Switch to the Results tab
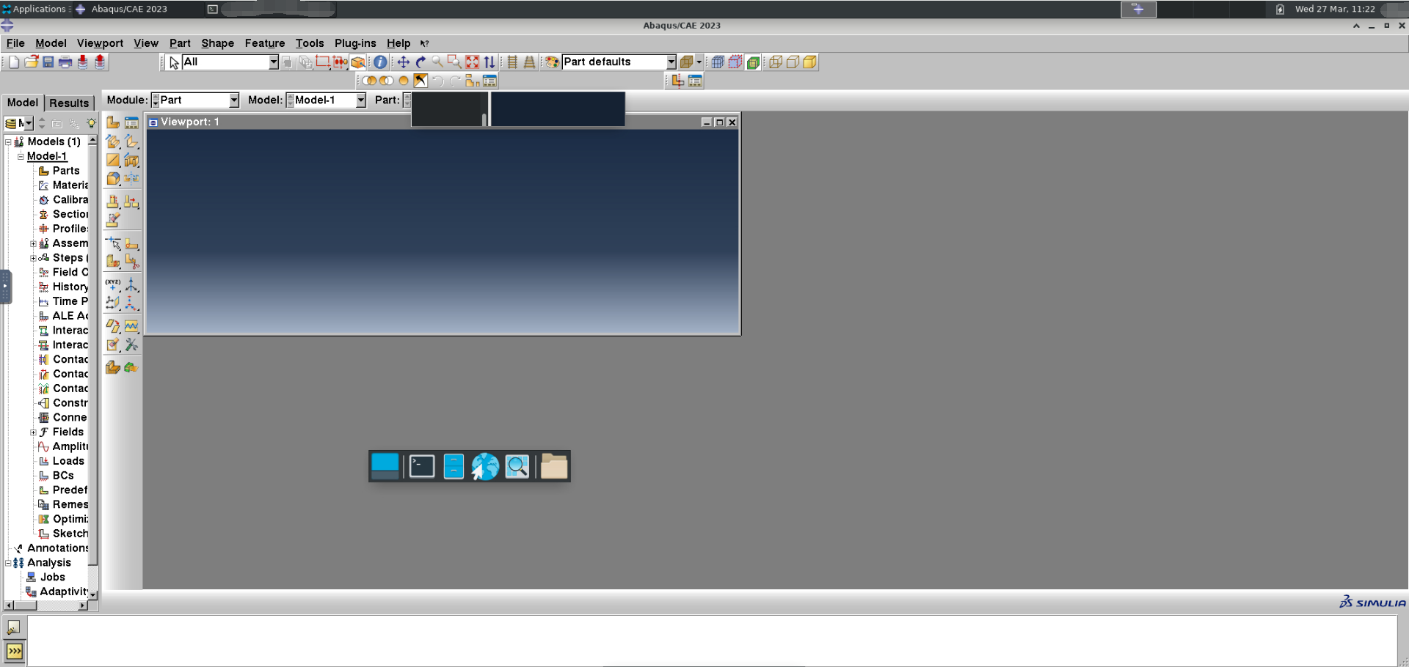Image resolution: width=1409 pixels, height=667 pixels. click(x=69, y=103)
